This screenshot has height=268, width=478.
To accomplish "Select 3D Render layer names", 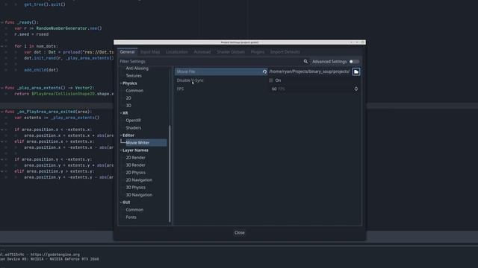I will 135,165.
